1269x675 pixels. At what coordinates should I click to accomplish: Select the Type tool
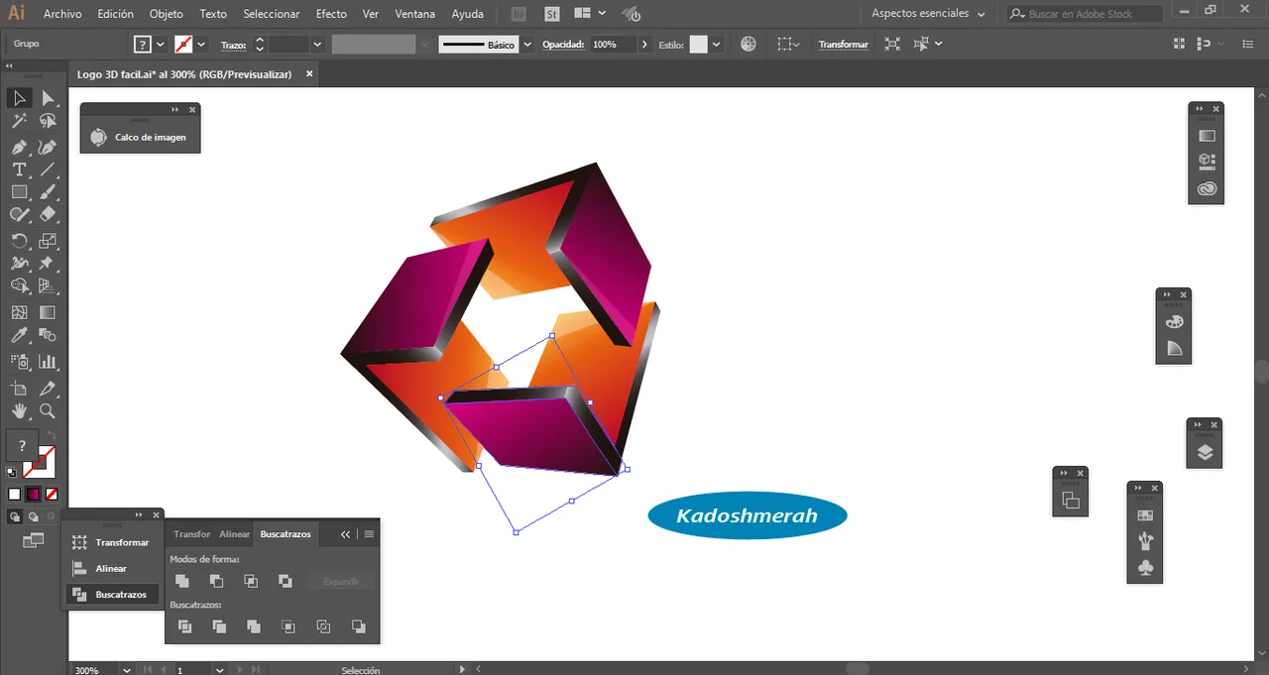point(19,169)
